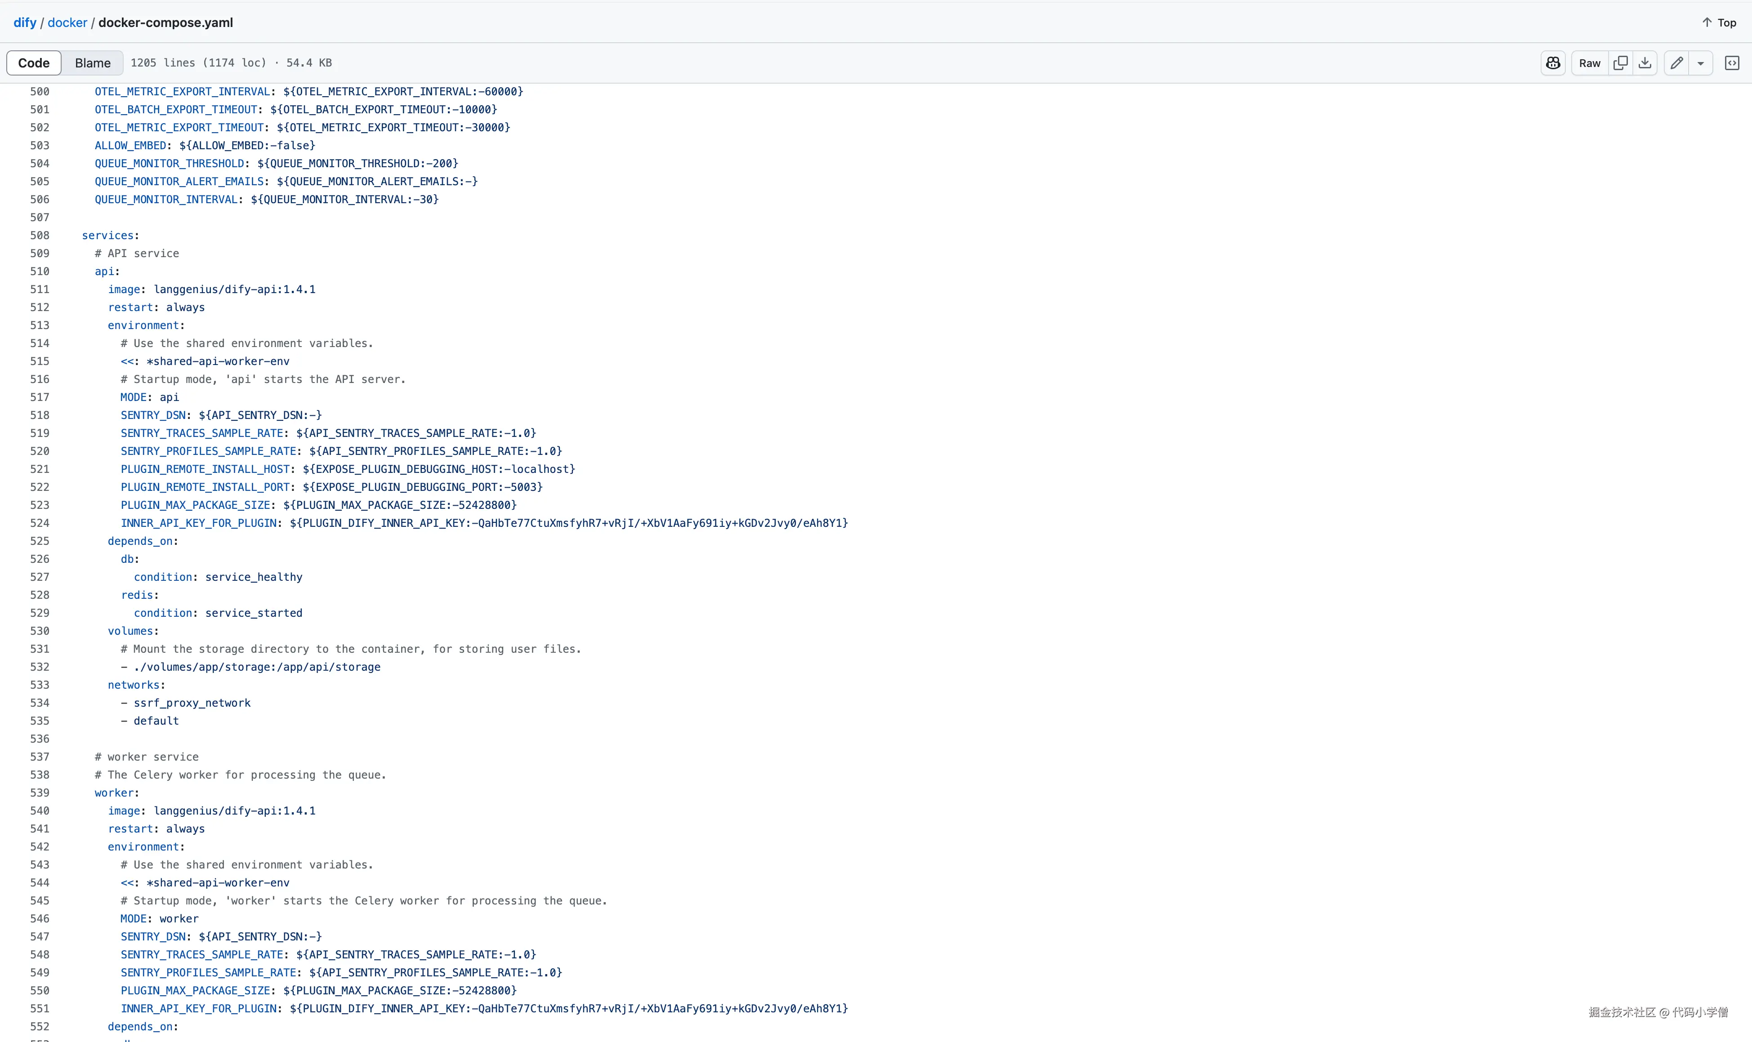Open the symbols panel icon
Screen dimensions: 1752x1042
point(1732,63)
